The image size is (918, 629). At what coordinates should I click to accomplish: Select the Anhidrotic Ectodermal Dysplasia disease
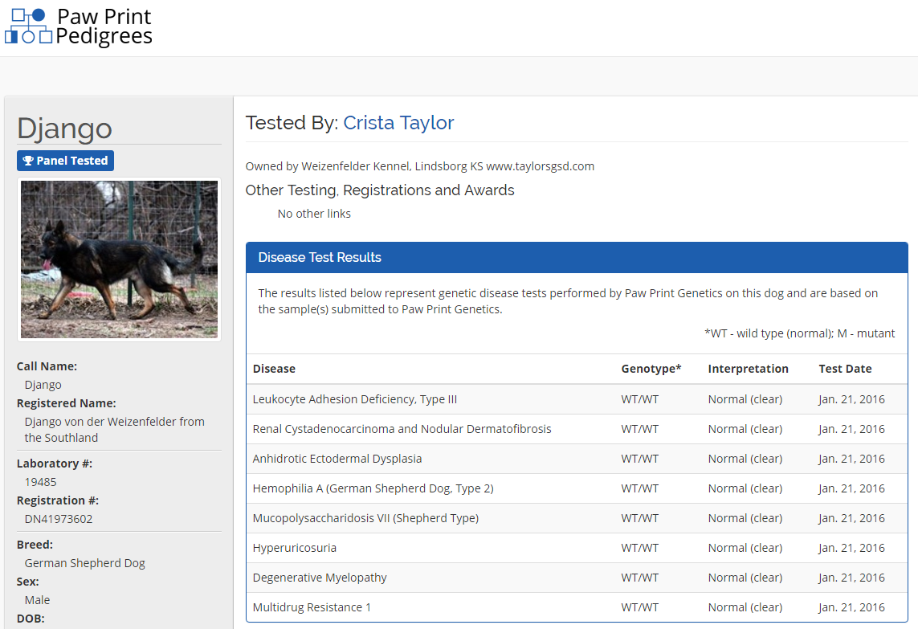point(337,459)
